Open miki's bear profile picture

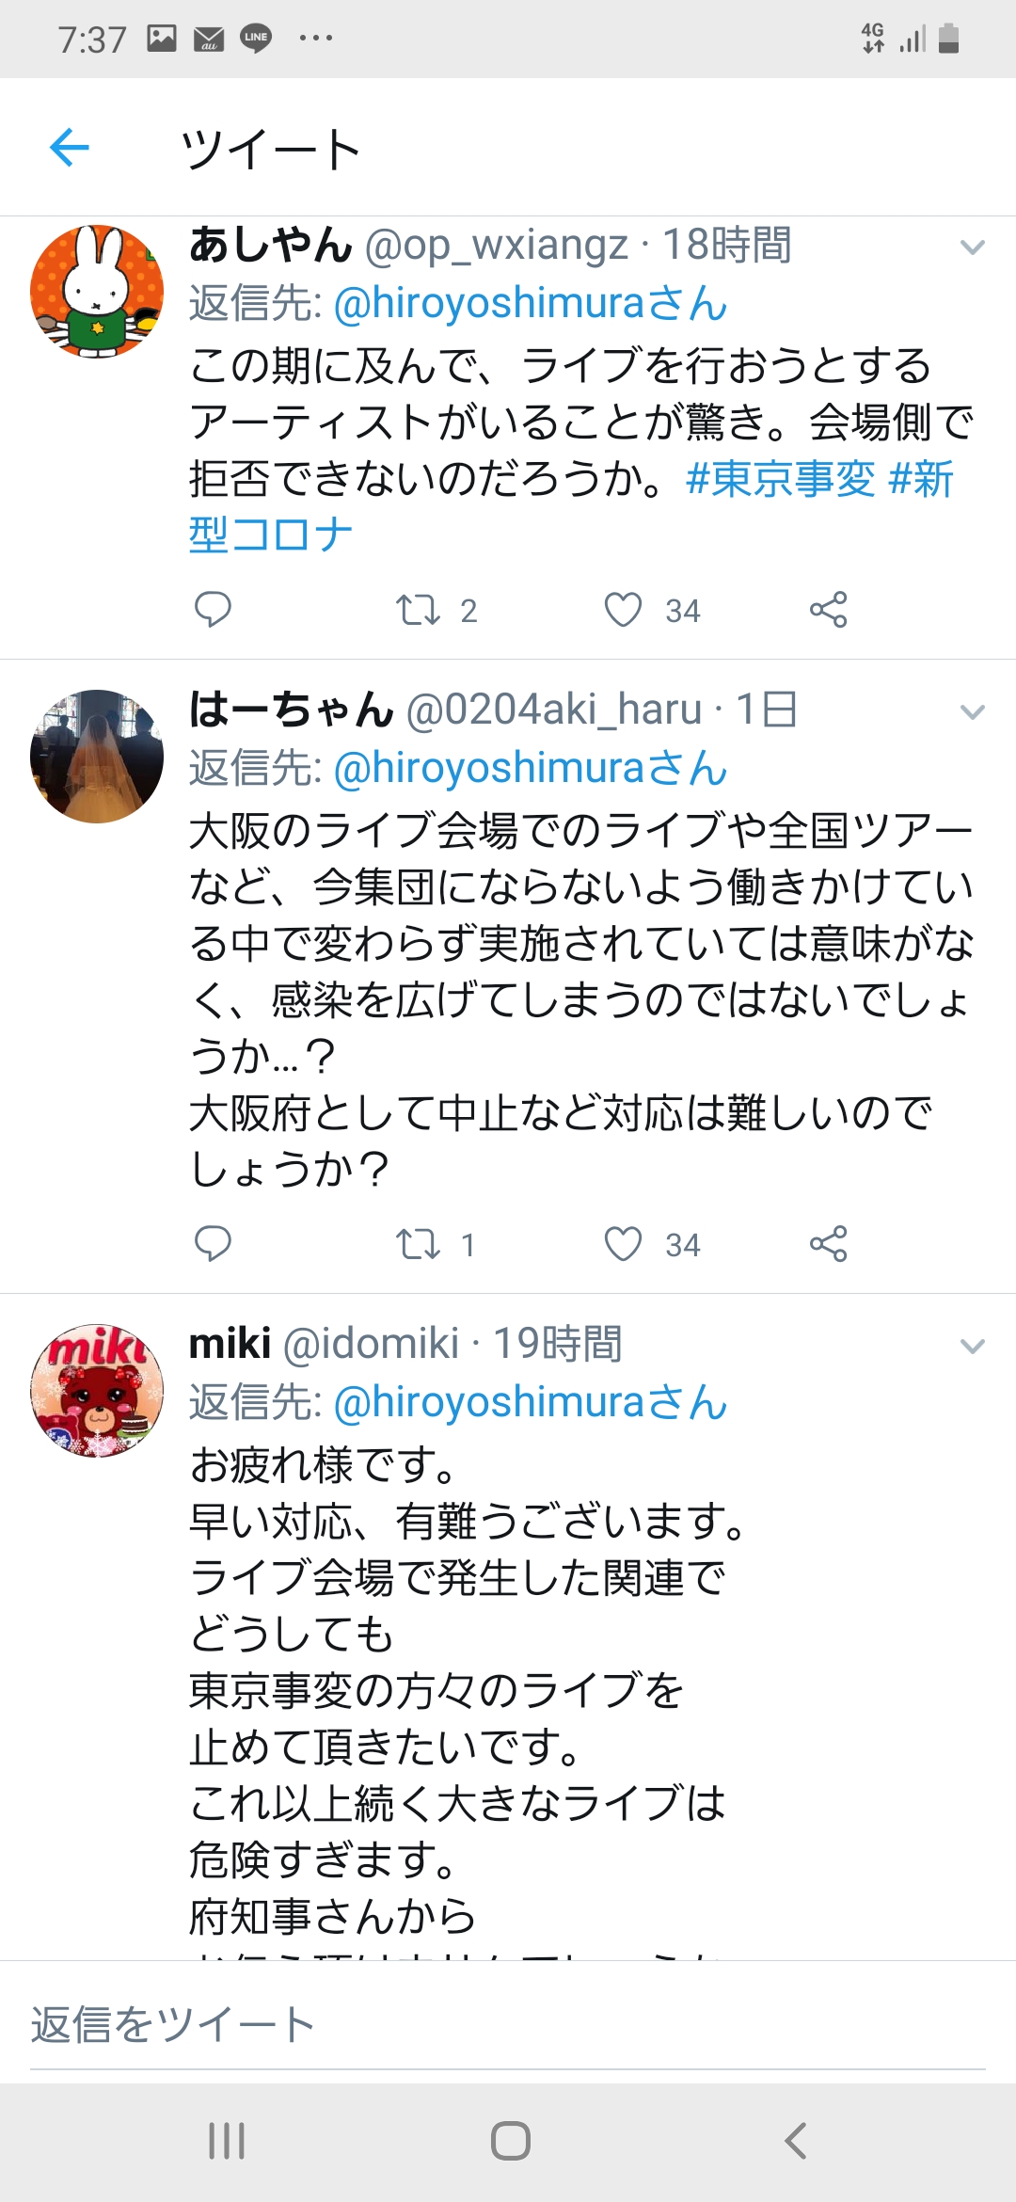(x=97, y=1392)
